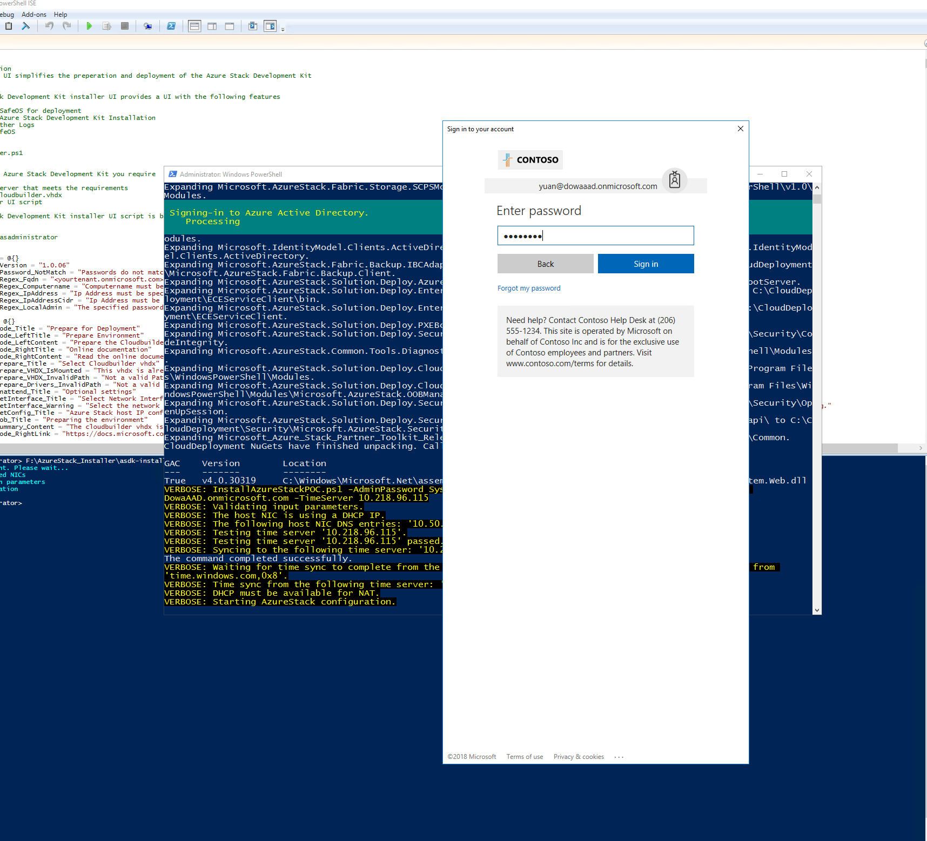Viewport: 927px width, 841px height.
Task: Show script pane on top layout icon
Action: (194, 26)
